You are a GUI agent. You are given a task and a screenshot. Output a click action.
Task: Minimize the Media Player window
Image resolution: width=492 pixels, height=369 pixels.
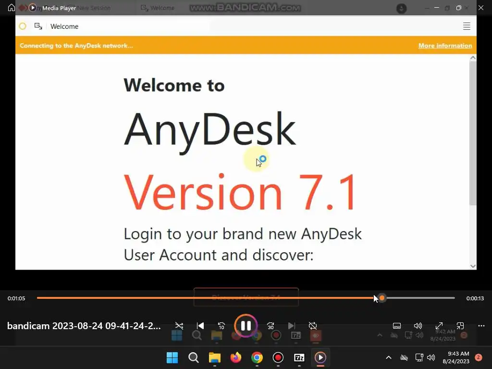coord(436,8)
